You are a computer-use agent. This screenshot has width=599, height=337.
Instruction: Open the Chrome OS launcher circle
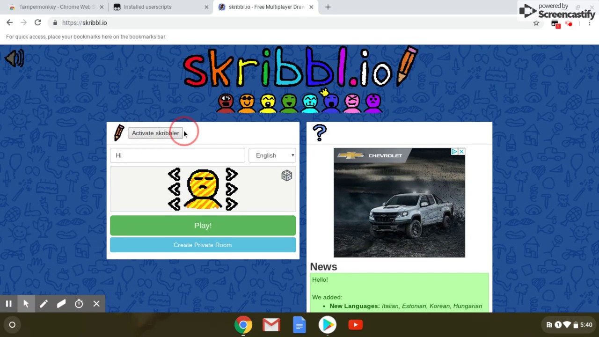[12, 325]
